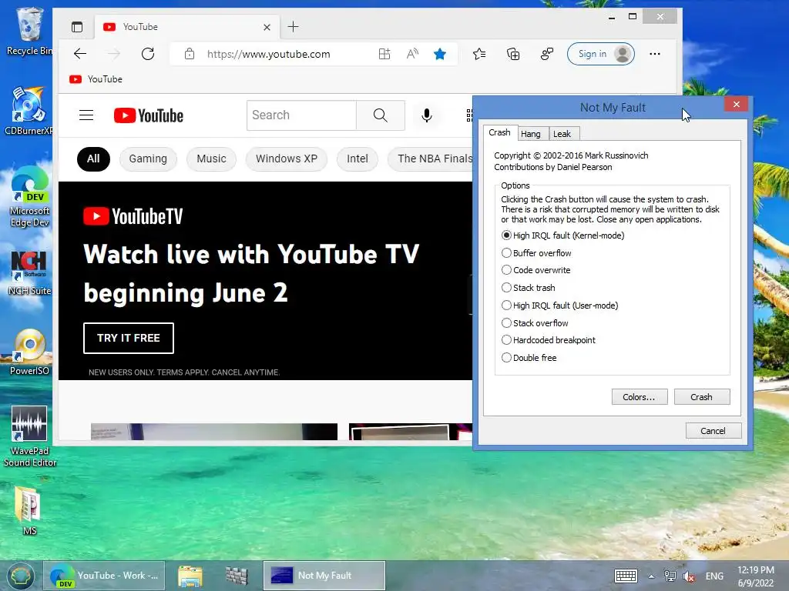Screen dimensions: 789x591
Task: Select Stack trash crash option
Action: [529, 288]
